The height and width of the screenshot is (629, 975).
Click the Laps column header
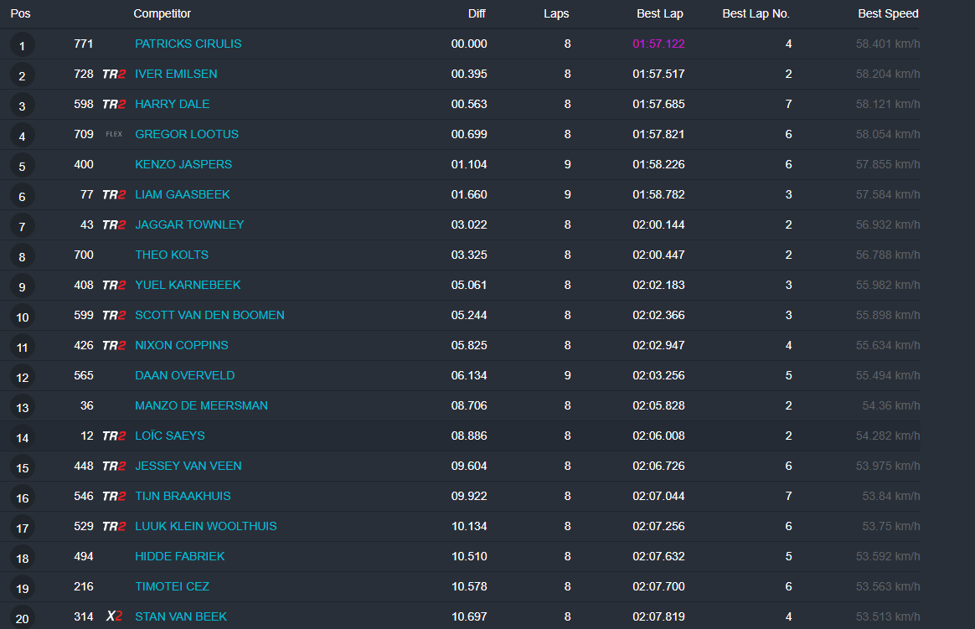(x=556, y=13)
